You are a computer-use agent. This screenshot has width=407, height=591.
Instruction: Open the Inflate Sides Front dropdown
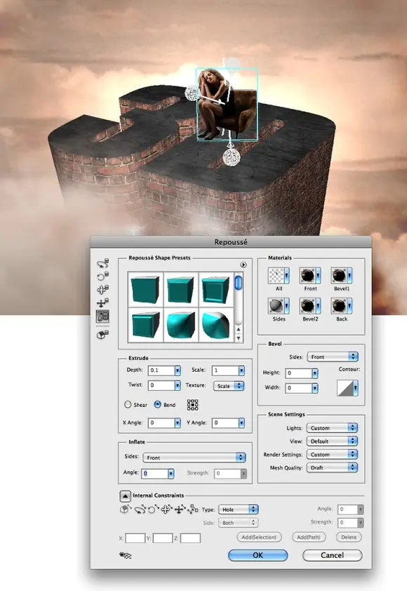click(194, 458)
